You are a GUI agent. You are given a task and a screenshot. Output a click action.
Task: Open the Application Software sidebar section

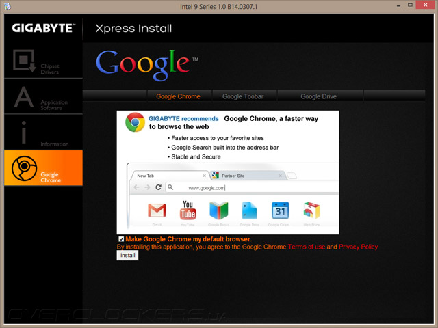pyautogui.click(x=43, y=96)
